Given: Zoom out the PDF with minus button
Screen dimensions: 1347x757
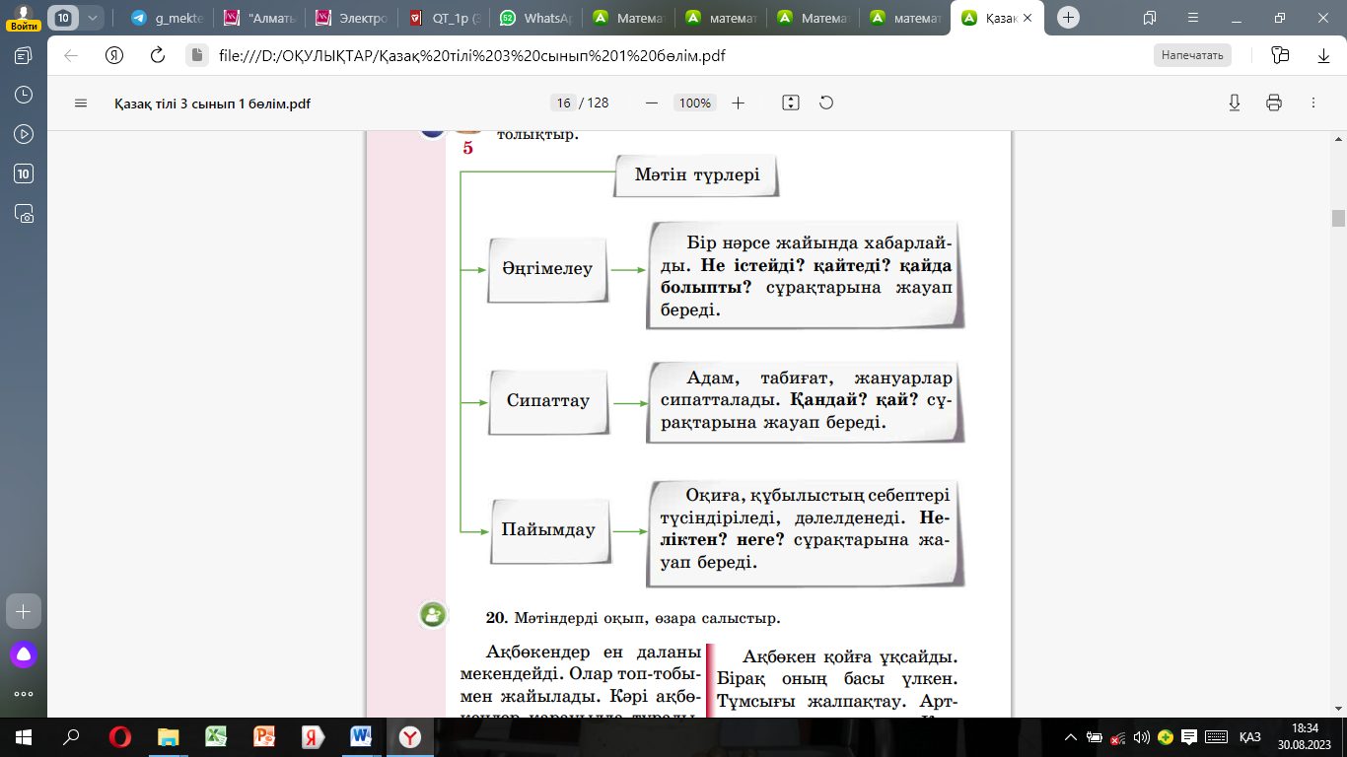Looking at the screenshot, I should pyautogui.click(x=651, y=103).
